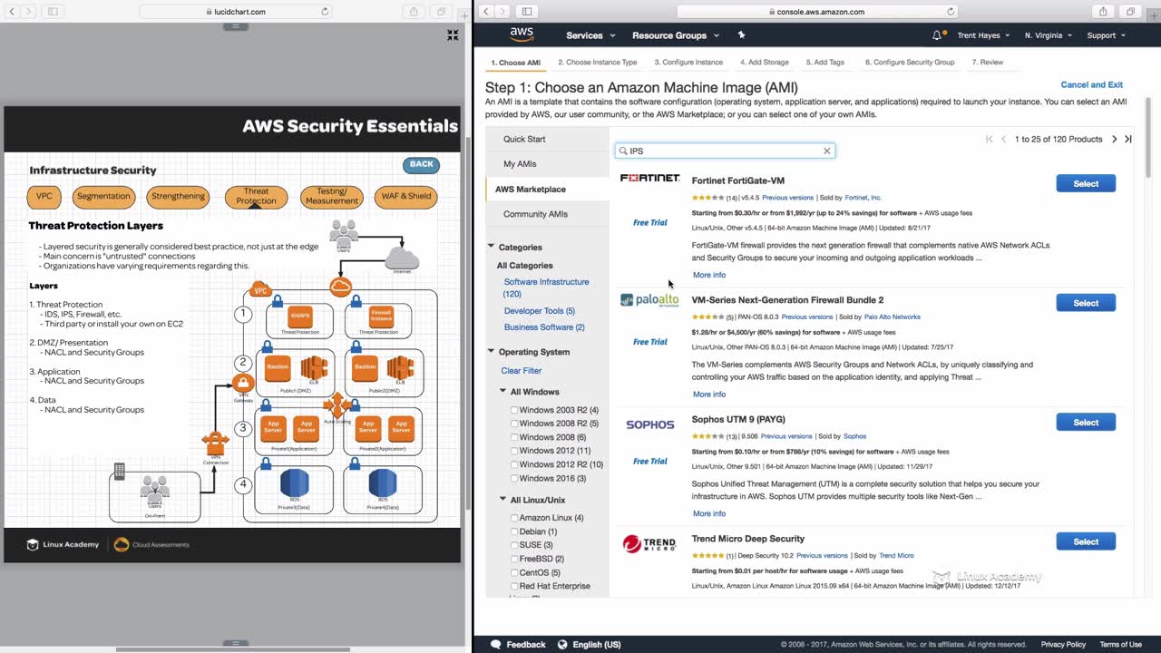
Task: Click the Sophos product logo
Action: click(x=649, y=424)
